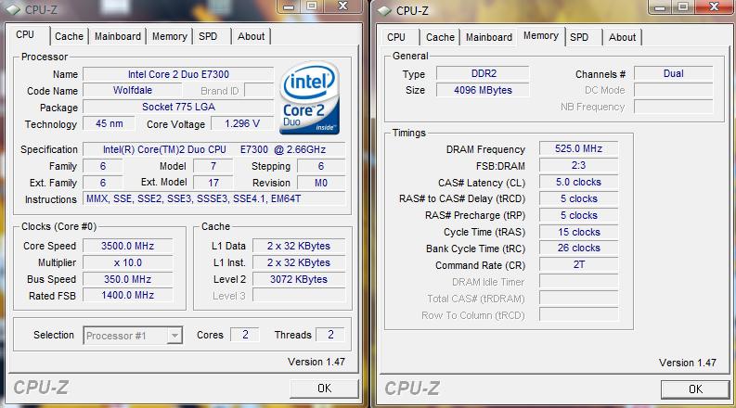
Task: Click the RAS# to CAS# Delay value '5 clocks'
Action: (579, 198)
